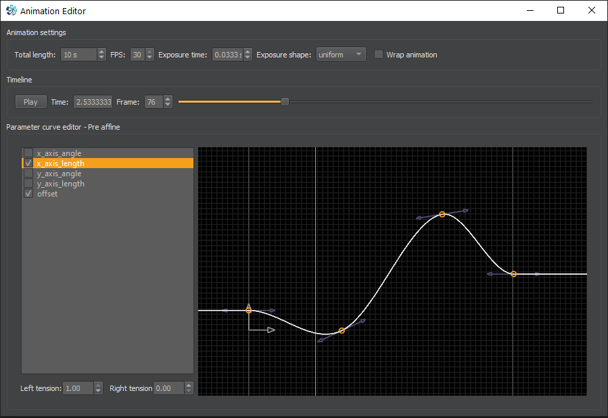Select the x_axis_length parameter row

pos(108,163)
